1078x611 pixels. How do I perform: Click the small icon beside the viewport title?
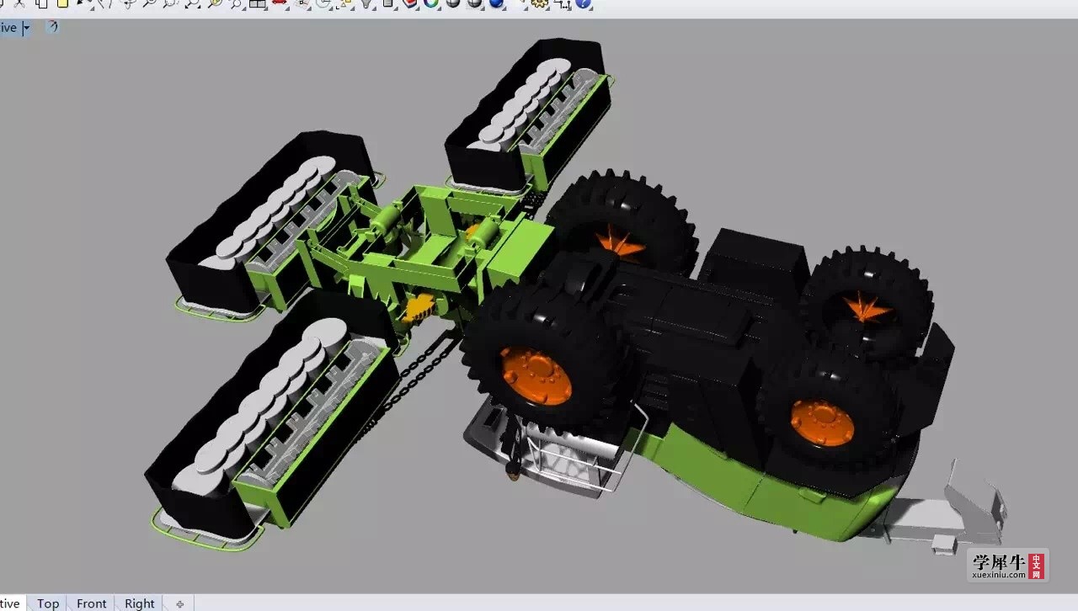52,27
